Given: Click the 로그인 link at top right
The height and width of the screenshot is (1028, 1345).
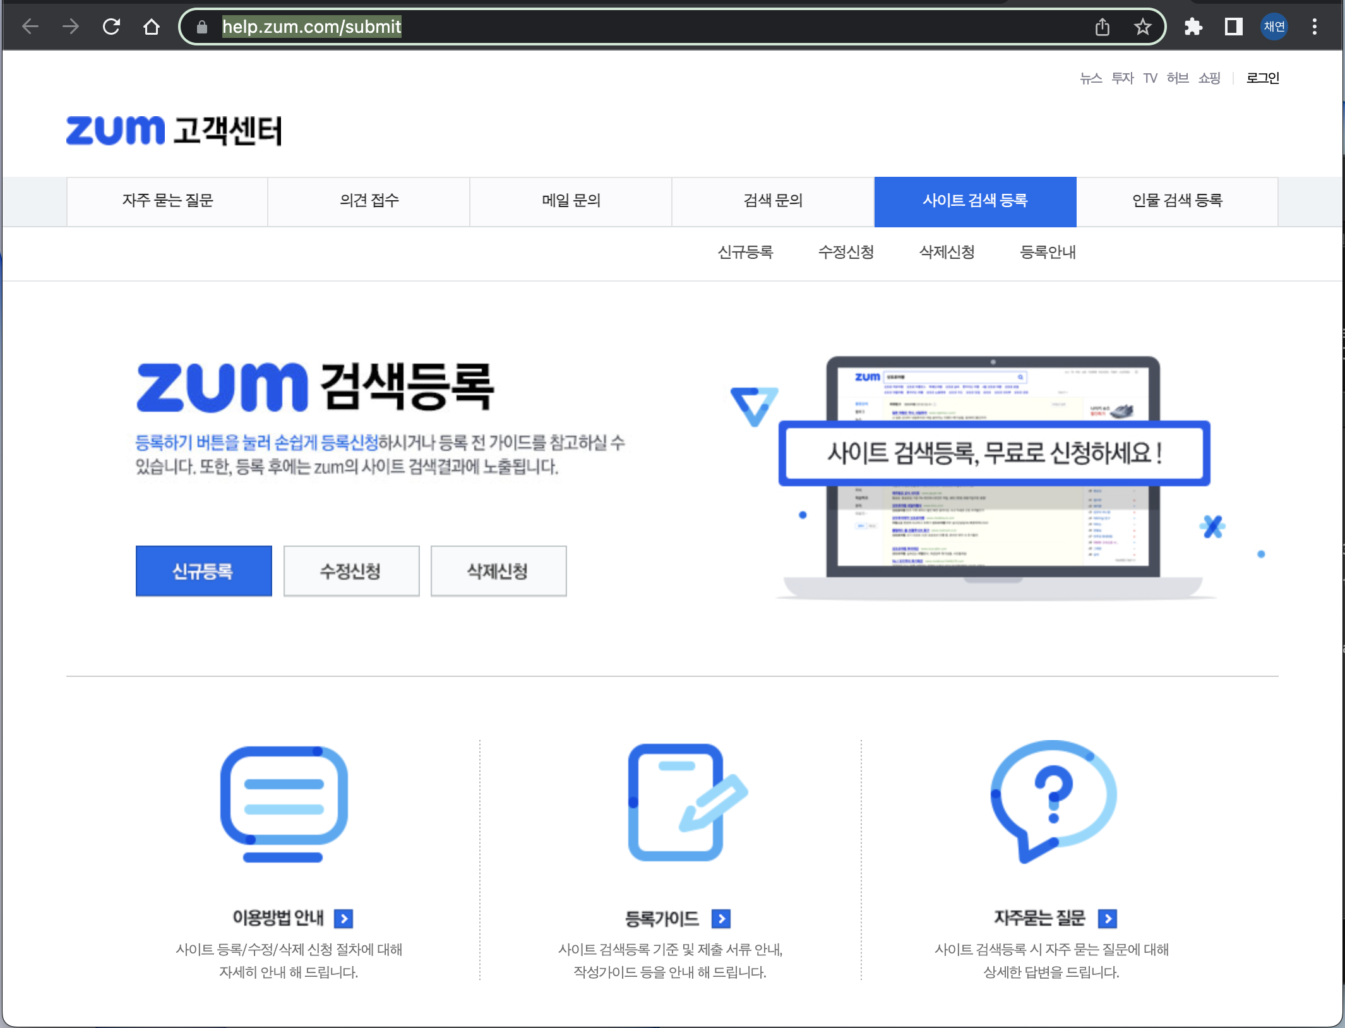Looking at the screenshot, I should point(1262,78).
